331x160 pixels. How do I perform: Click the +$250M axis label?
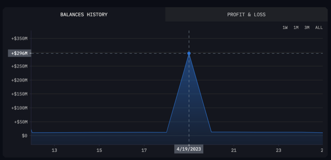click(19, 66)
